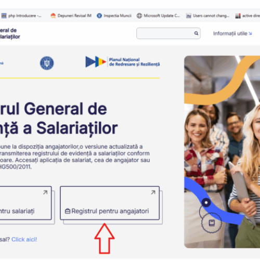Viewport: 260px width, 260px height.
Task: Open the php Introducere bookmark
Action: pos(21,16)
